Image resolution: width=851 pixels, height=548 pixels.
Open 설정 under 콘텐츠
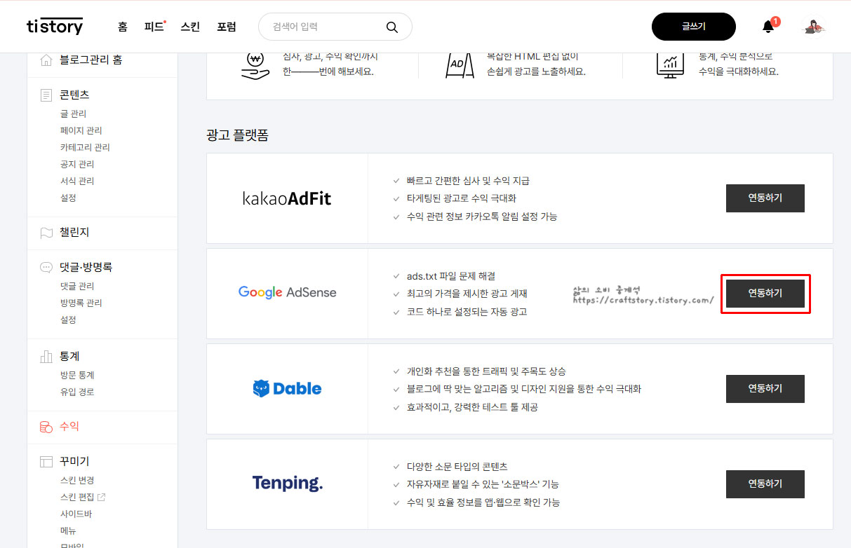click(68, 198)
